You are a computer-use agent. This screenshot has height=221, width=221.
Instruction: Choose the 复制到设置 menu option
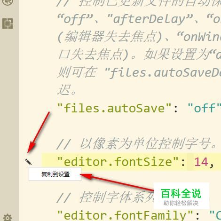pos(55,174)
